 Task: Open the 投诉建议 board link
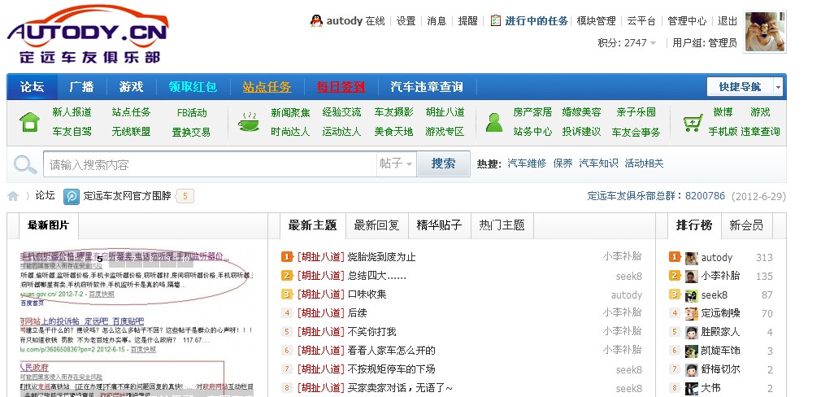click(x=581, y=132)
